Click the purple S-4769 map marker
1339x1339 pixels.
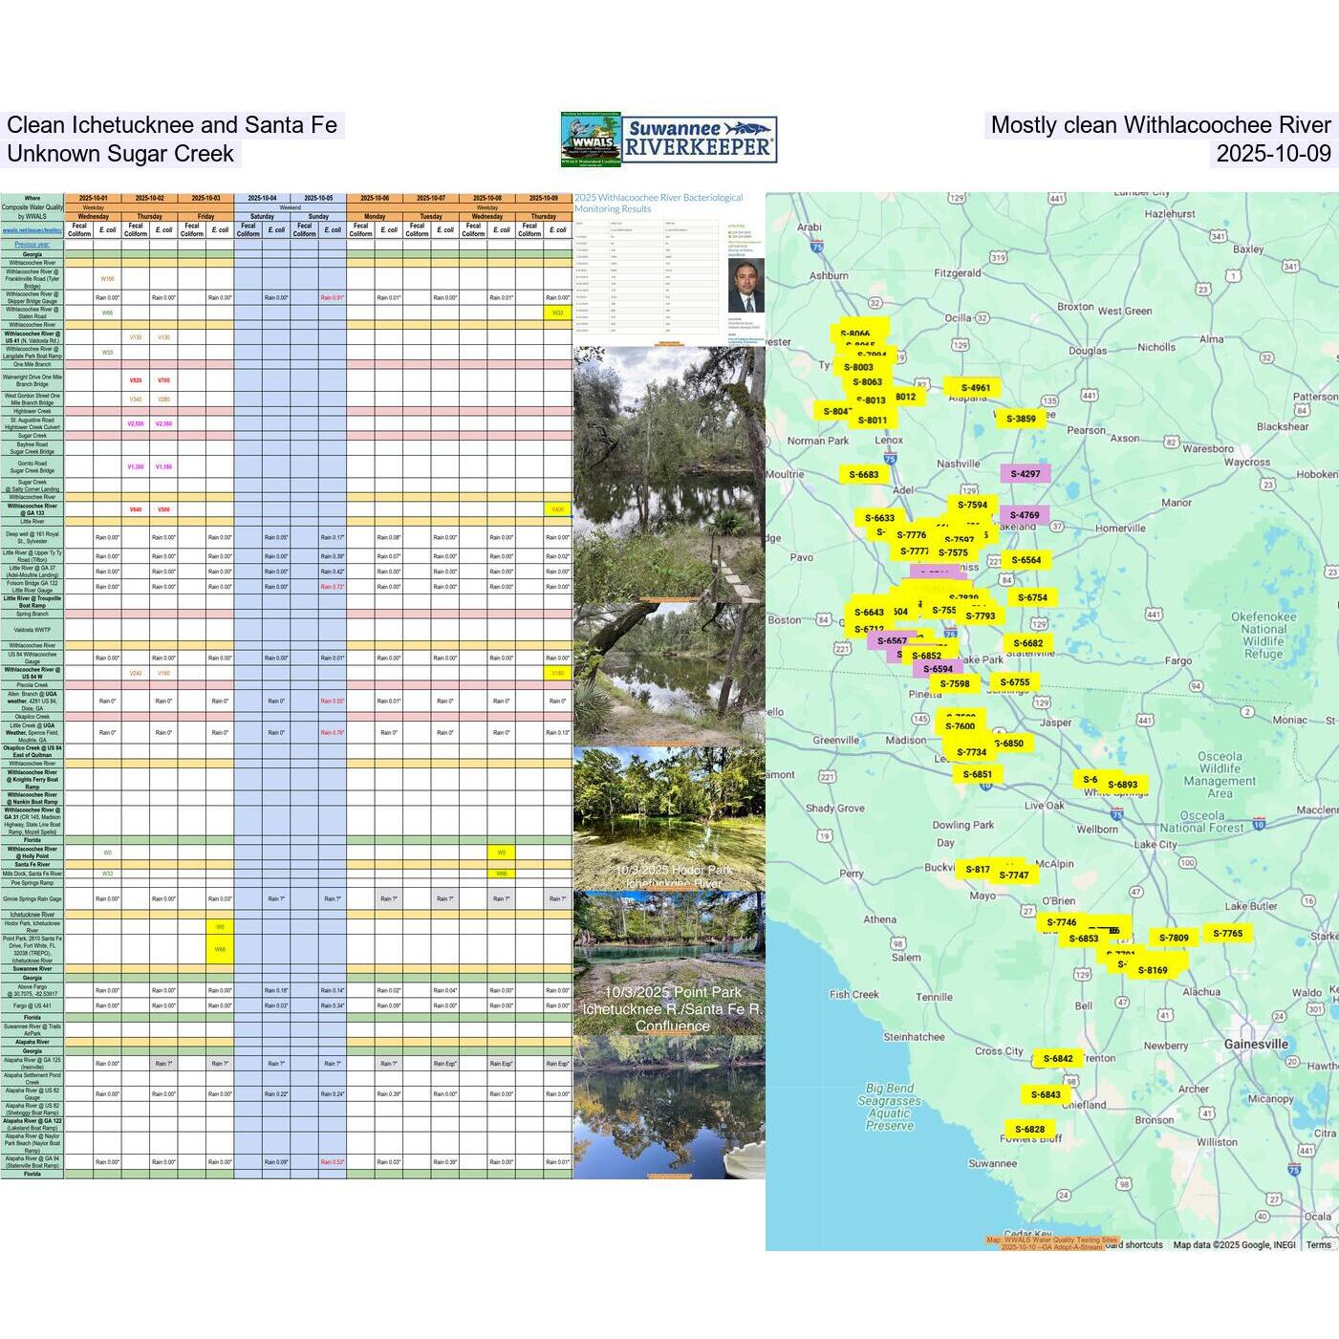[1024, 515]
